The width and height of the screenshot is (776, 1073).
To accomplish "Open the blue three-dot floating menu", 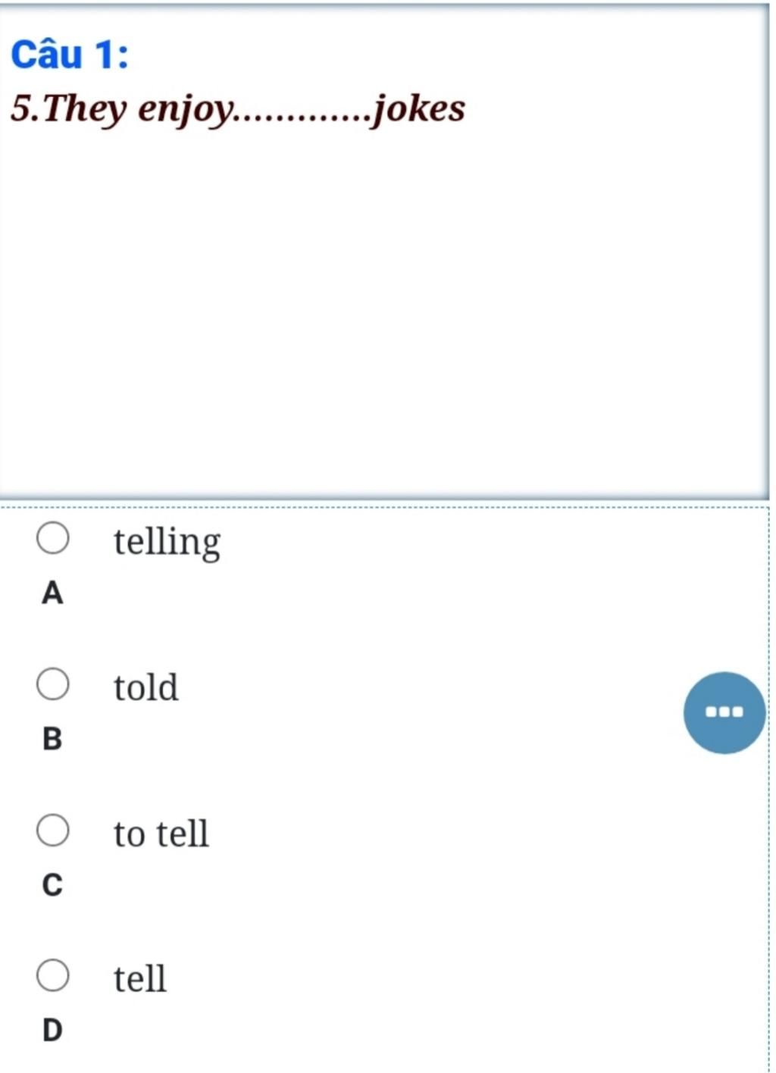I will point(724,712).
